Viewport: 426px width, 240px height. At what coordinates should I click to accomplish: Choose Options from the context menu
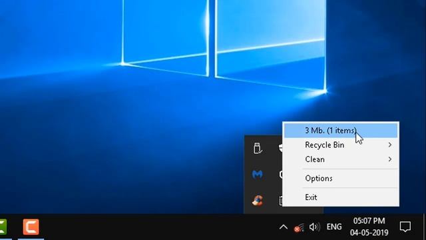point(341,178)
